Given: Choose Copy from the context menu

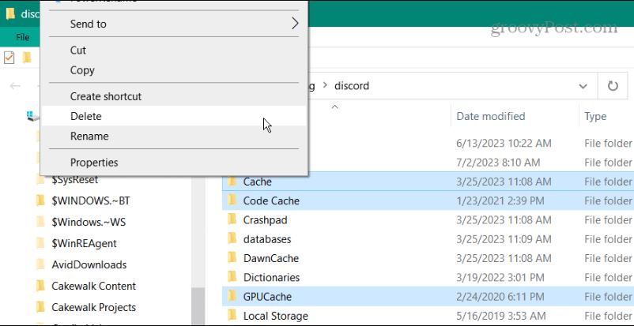Looking at the screenshot, I should [174, 70].
